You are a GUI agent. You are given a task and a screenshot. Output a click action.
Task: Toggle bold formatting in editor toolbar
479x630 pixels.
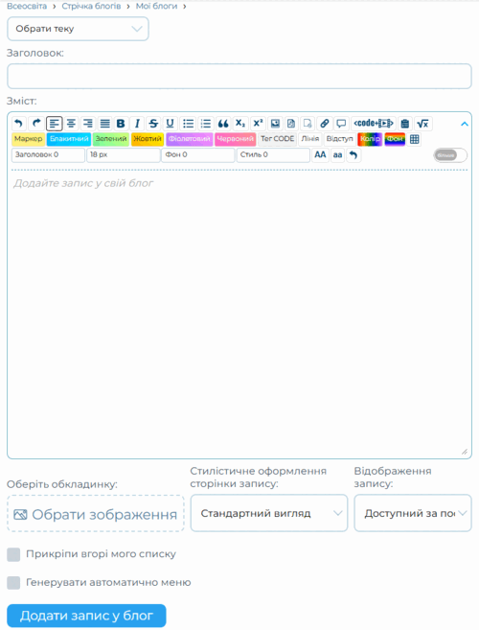click(x=121, y=124)
